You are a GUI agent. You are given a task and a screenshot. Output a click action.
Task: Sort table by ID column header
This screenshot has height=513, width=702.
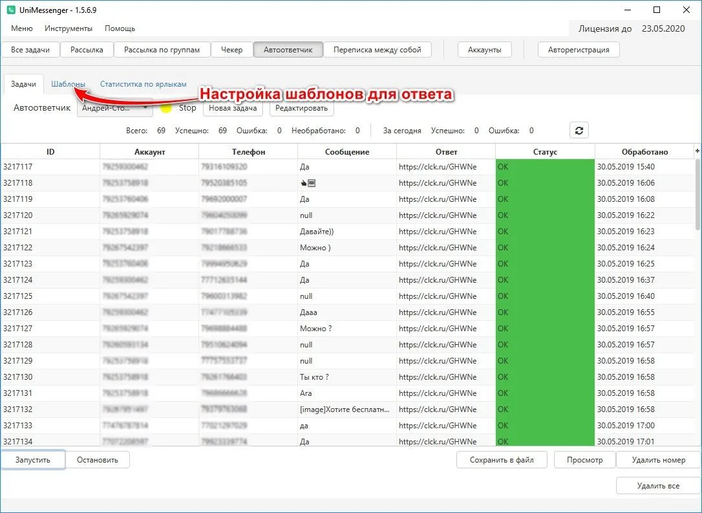(50, 152)
